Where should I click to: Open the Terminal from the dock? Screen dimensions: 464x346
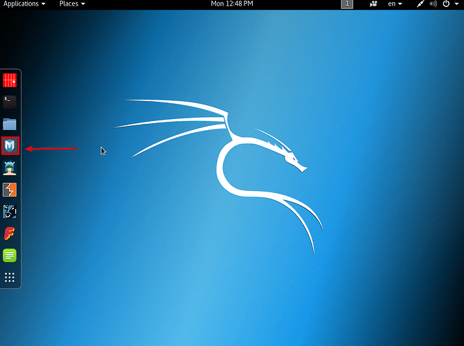click(x=10, y=102)
